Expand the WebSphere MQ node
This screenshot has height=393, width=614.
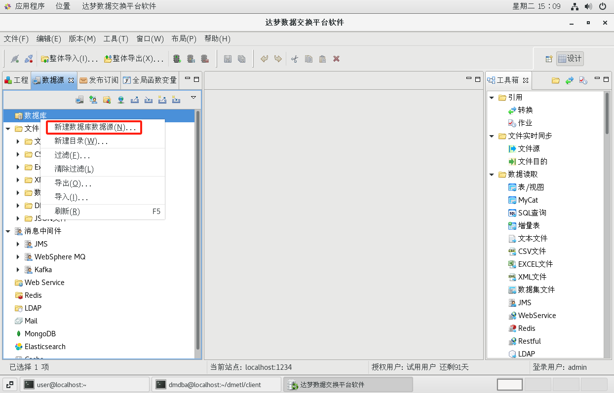pos(18,257)
